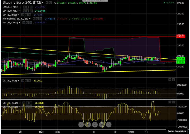Click the Scales Properties button
The height and width of the screenshot is (134, 190).
[177, 131]
